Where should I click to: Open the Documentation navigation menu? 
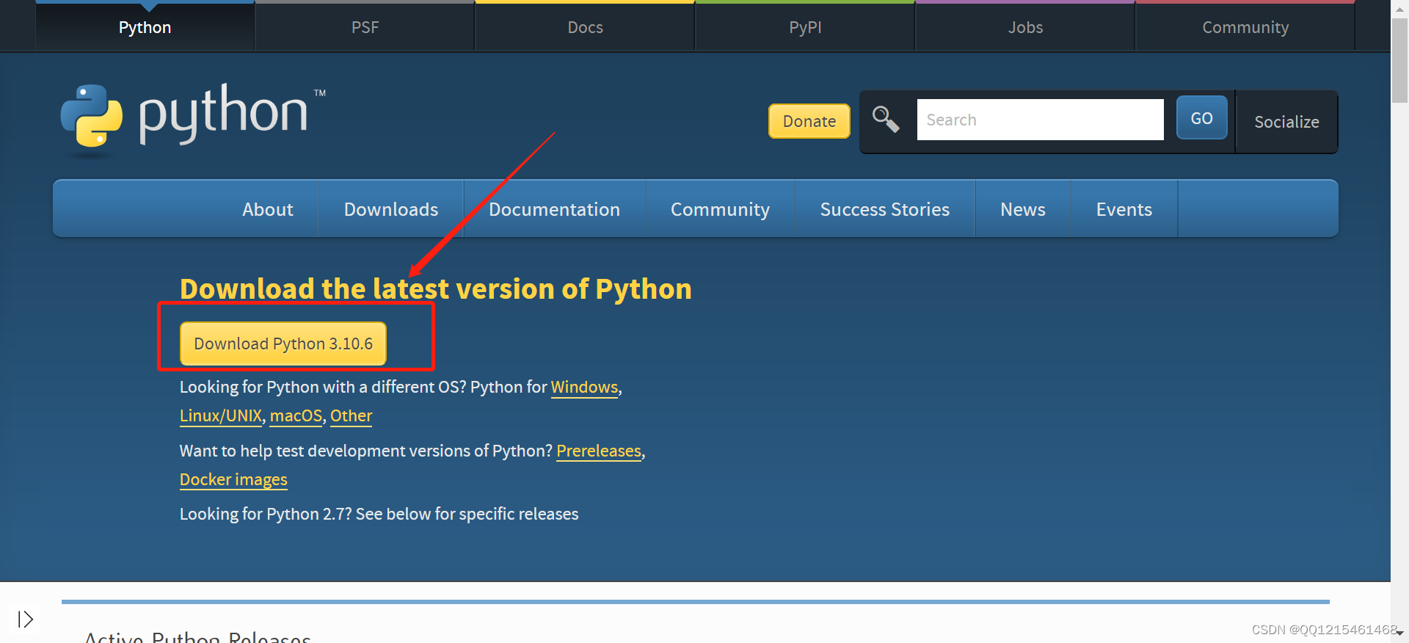(555, 209)
